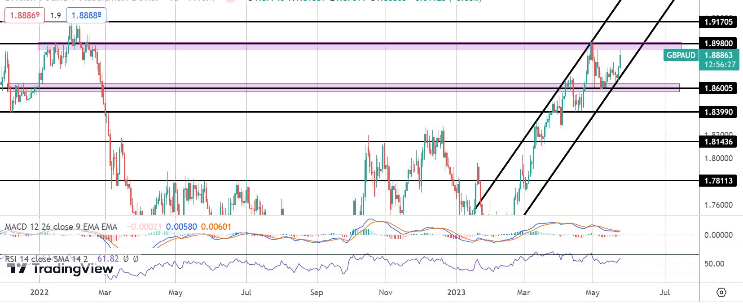Click the RSI 14 close SMA 14 2 legend
The width and height of the screenshot is (743, 306).
(46, 259)
